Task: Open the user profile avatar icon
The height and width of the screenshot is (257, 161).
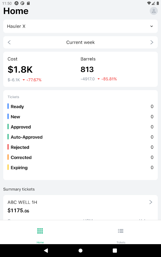Action: point(154,11)
